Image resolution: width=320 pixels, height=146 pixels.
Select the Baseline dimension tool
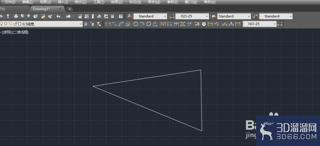coord(170,24)
